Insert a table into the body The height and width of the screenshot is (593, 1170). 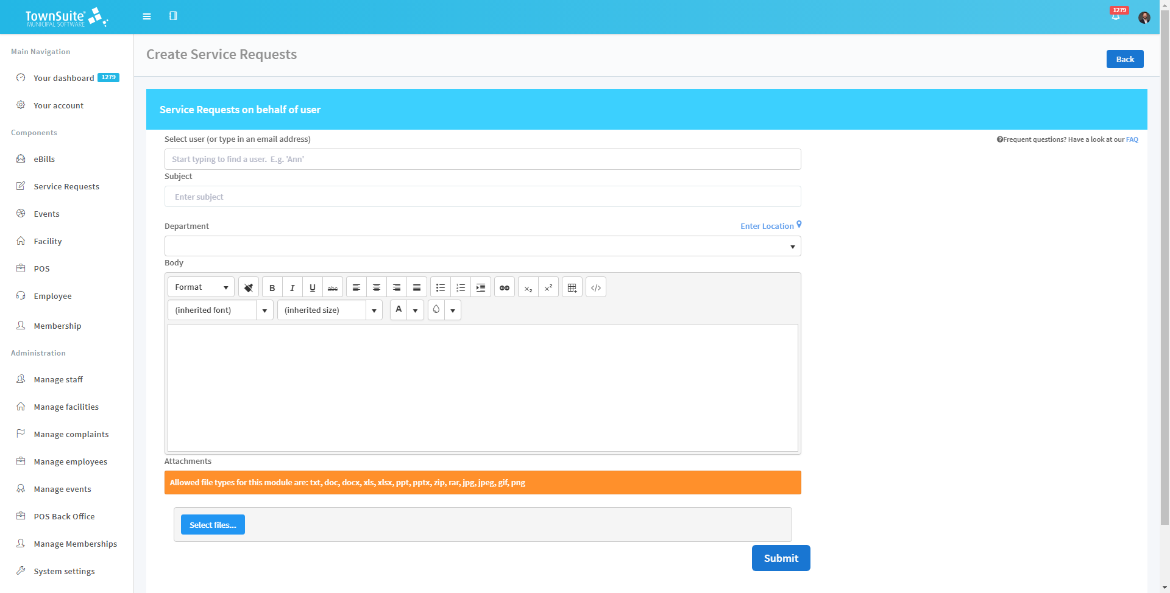[572, 287]
